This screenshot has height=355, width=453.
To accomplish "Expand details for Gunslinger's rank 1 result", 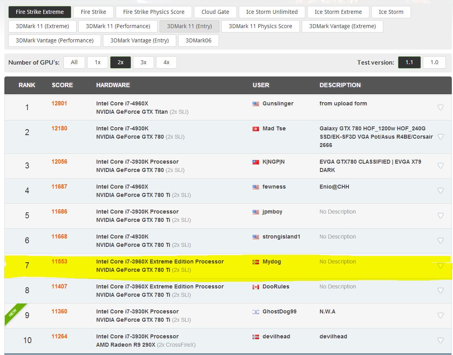I will 440,107.
